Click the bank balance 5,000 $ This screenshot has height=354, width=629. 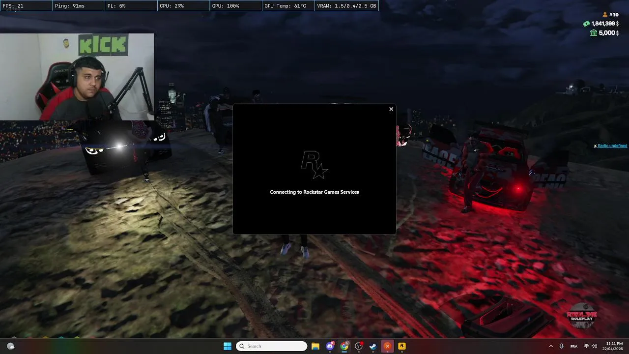pos(609,33)
